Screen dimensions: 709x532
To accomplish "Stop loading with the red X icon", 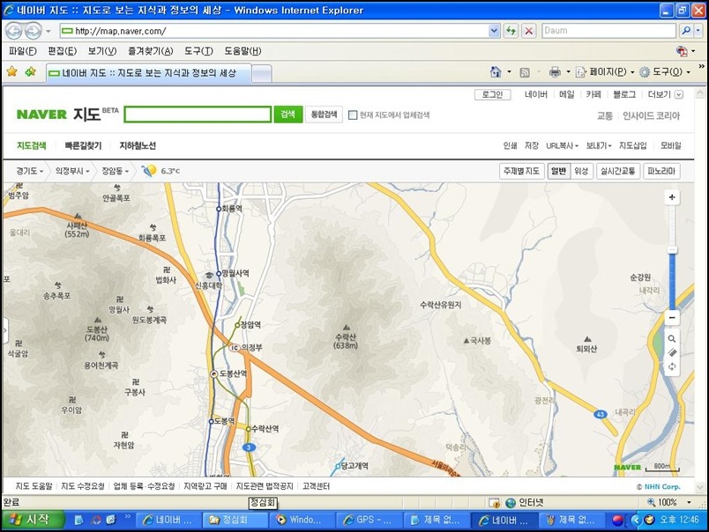I will [x=528, y=31].
